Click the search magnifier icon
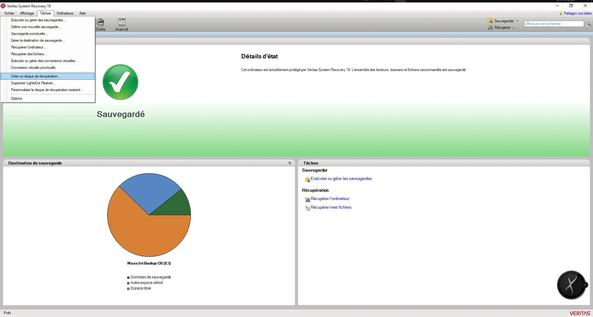This screenshot has width=593, height=317. coord(588,24)
